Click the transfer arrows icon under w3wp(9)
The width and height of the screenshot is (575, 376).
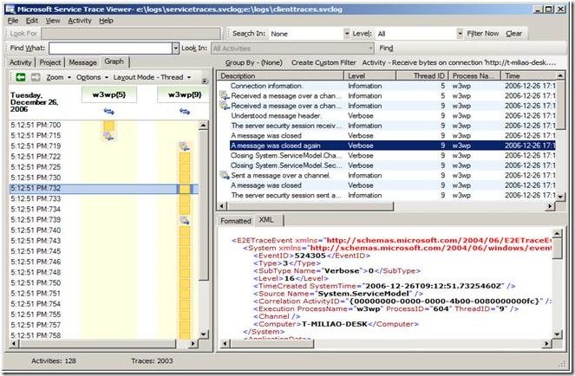click(x=185, y=112)
